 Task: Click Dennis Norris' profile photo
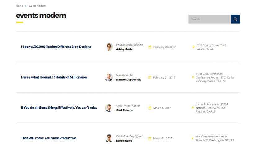(x=109, y=138)
